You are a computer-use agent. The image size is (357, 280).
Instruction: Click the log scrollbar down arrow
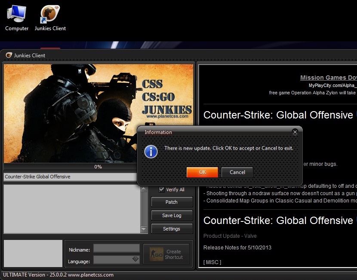[144, 229]
